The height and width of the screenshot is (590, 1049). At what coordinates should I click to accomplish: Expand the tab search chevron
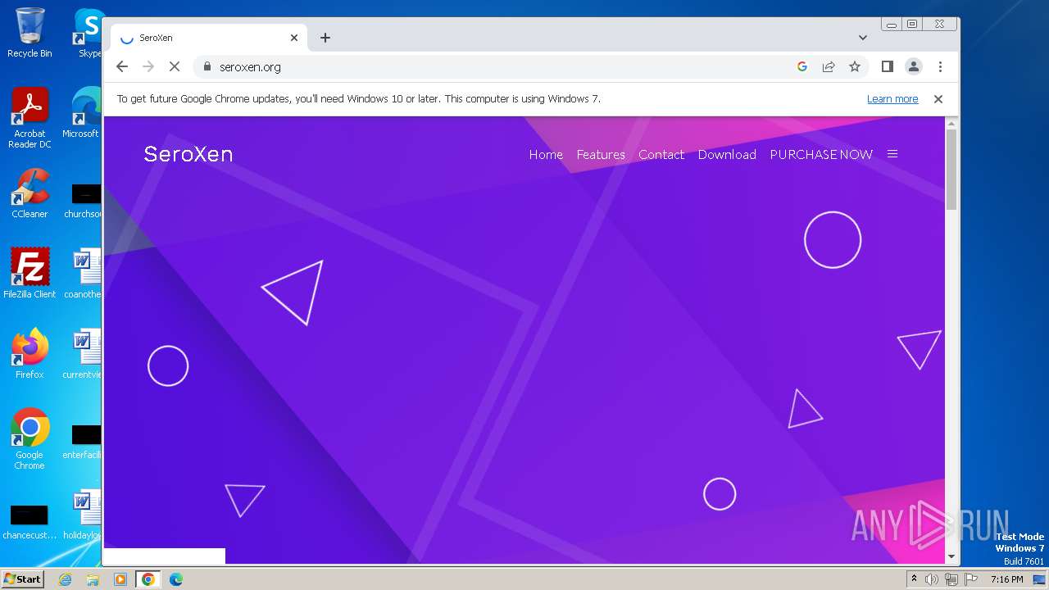[862, 38]
